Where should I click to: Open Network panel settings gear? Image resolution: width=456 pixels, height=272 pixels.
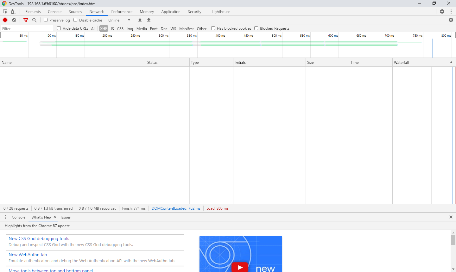point(451,20)
